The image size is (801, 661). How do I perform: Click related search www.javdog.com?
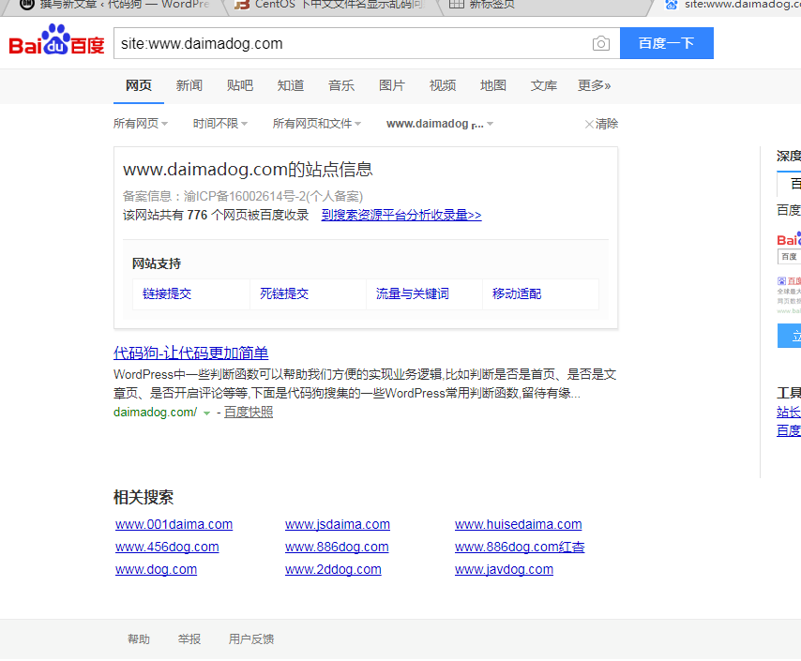(504, 569)
